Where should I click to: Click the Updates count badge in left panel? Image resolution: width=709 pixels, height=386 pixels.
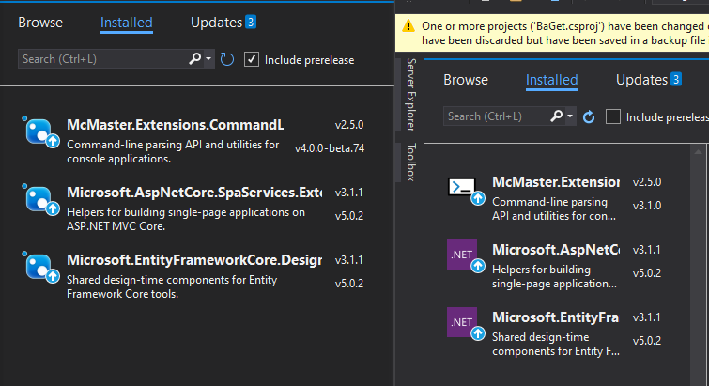coord(251,22)
